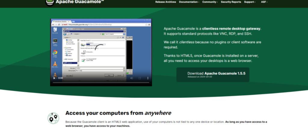The height and width of the screenshot is (128, 308).
Task: Click the Google Chrome icon in video preview
Action: (55, 53)
